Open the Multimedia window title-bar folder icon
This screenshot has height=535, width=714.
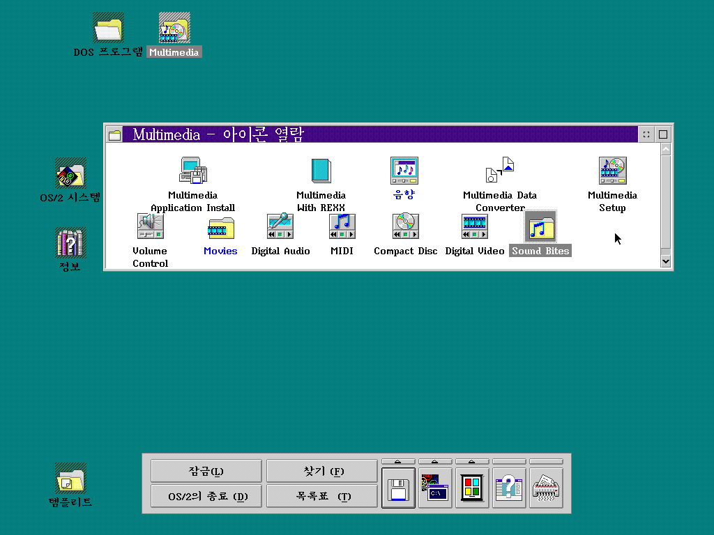(115, 134)
